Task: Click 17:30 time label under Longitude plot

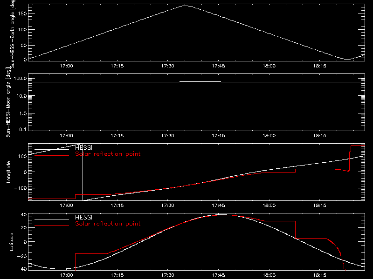Action: [x=168, y=206]
